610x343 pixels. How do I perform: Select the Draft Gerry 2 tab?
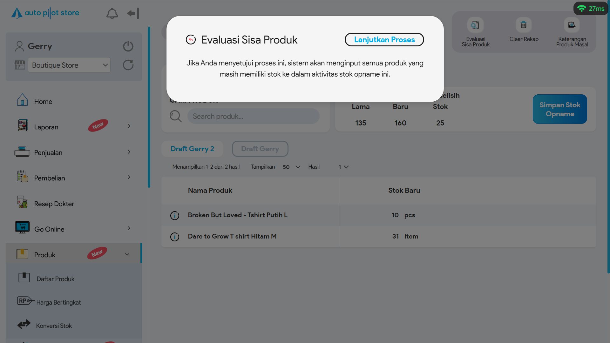[x=192, y=149]
